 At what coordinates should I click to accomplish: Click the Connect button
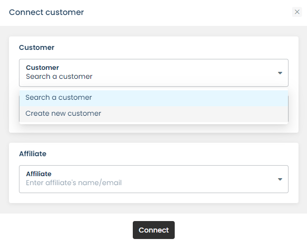(153, 230)
